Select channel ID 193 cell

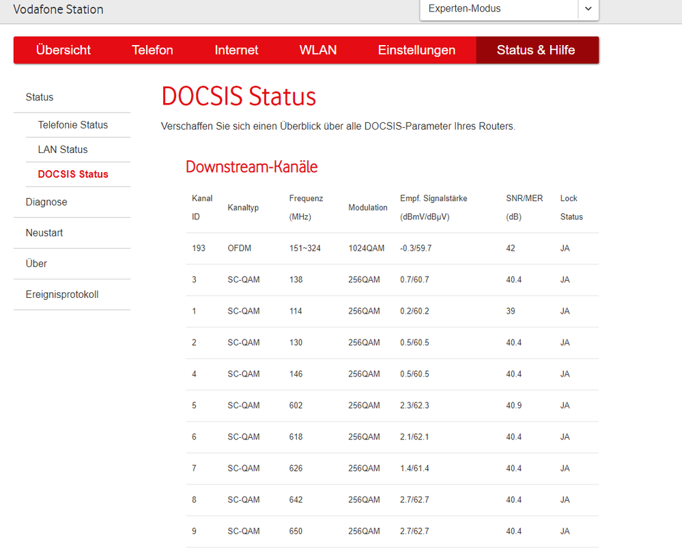(x=199, y=248)
